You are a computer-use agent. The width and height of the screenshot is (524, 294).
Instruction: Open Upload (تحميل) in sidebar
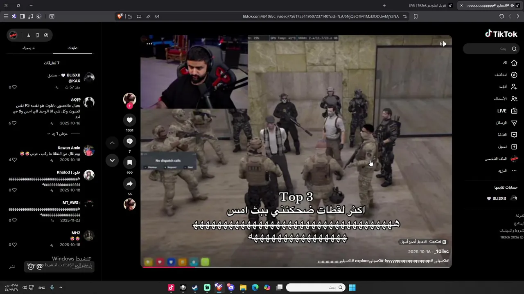(508, 147)
